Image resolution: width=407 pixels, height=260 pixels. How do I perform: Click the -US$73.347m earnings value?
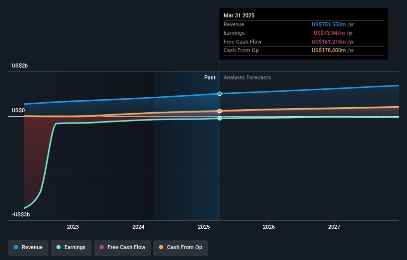click(x=328, y=33)
